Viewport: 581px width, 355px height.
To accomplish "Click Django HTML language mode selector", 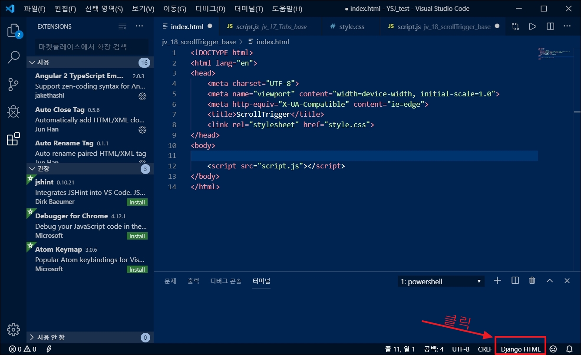I will pos(521,349).
